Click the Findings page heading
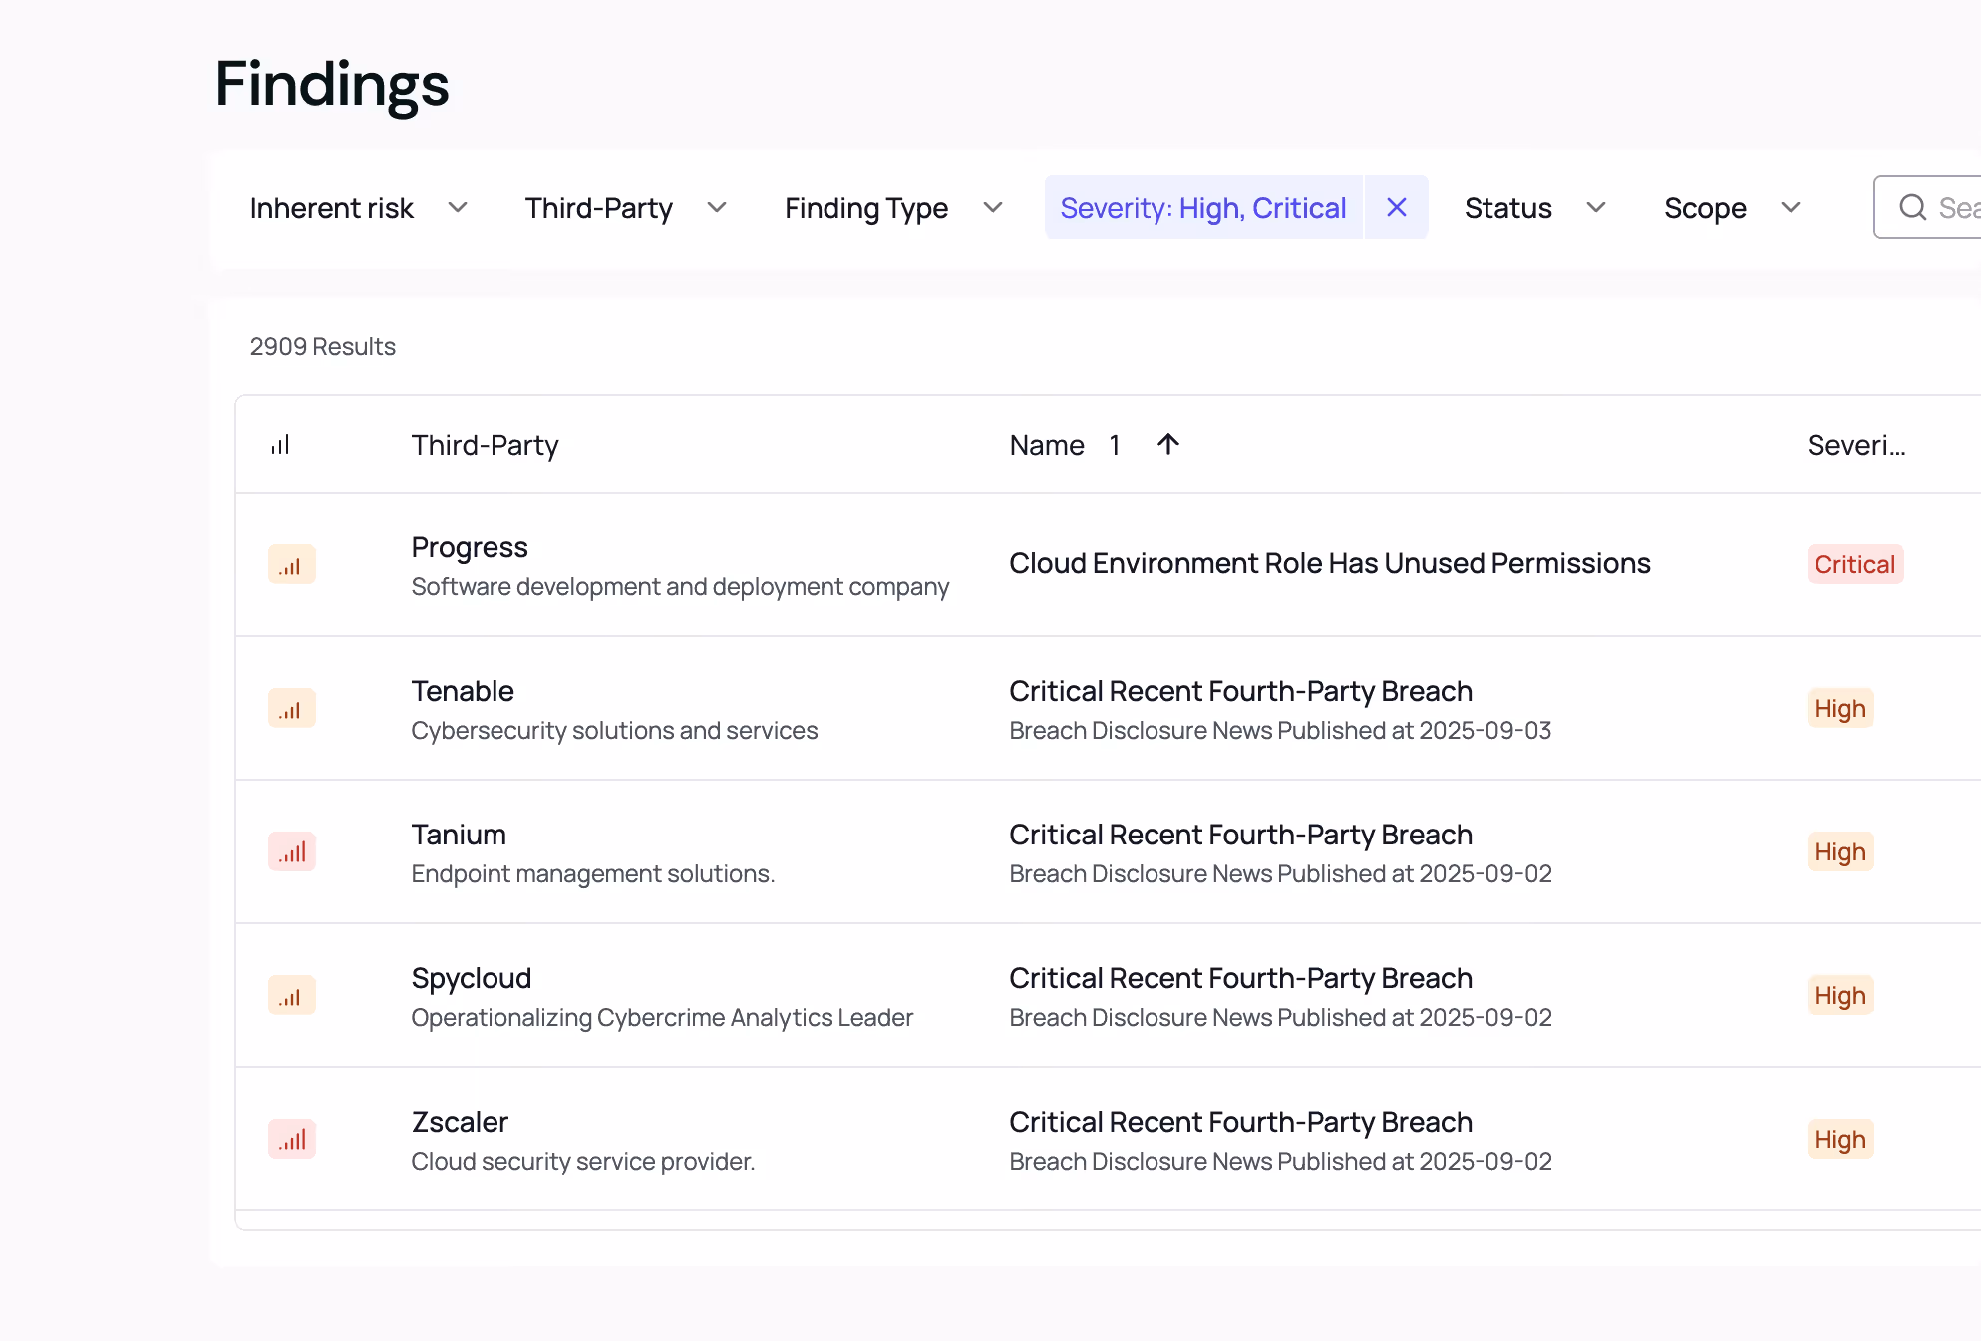This screenshot has width=1981, height=1341. 332,84
